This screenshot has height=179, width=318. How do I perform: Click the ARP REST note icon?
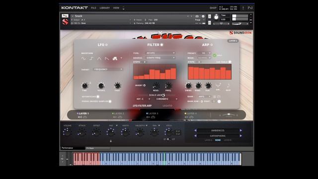point(228,86)
